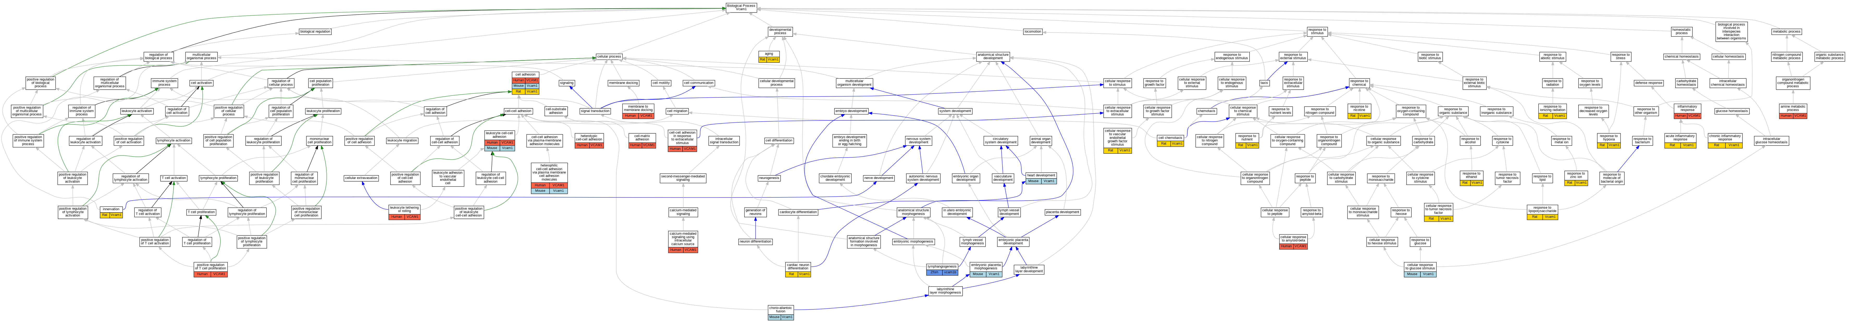
Task: Click the 'cell motility' node
Action: 661,83
